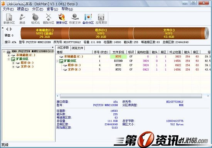Click the 就绪 status bar text
Viewport: 212px width, 148px height.
[x=5, y=145]
